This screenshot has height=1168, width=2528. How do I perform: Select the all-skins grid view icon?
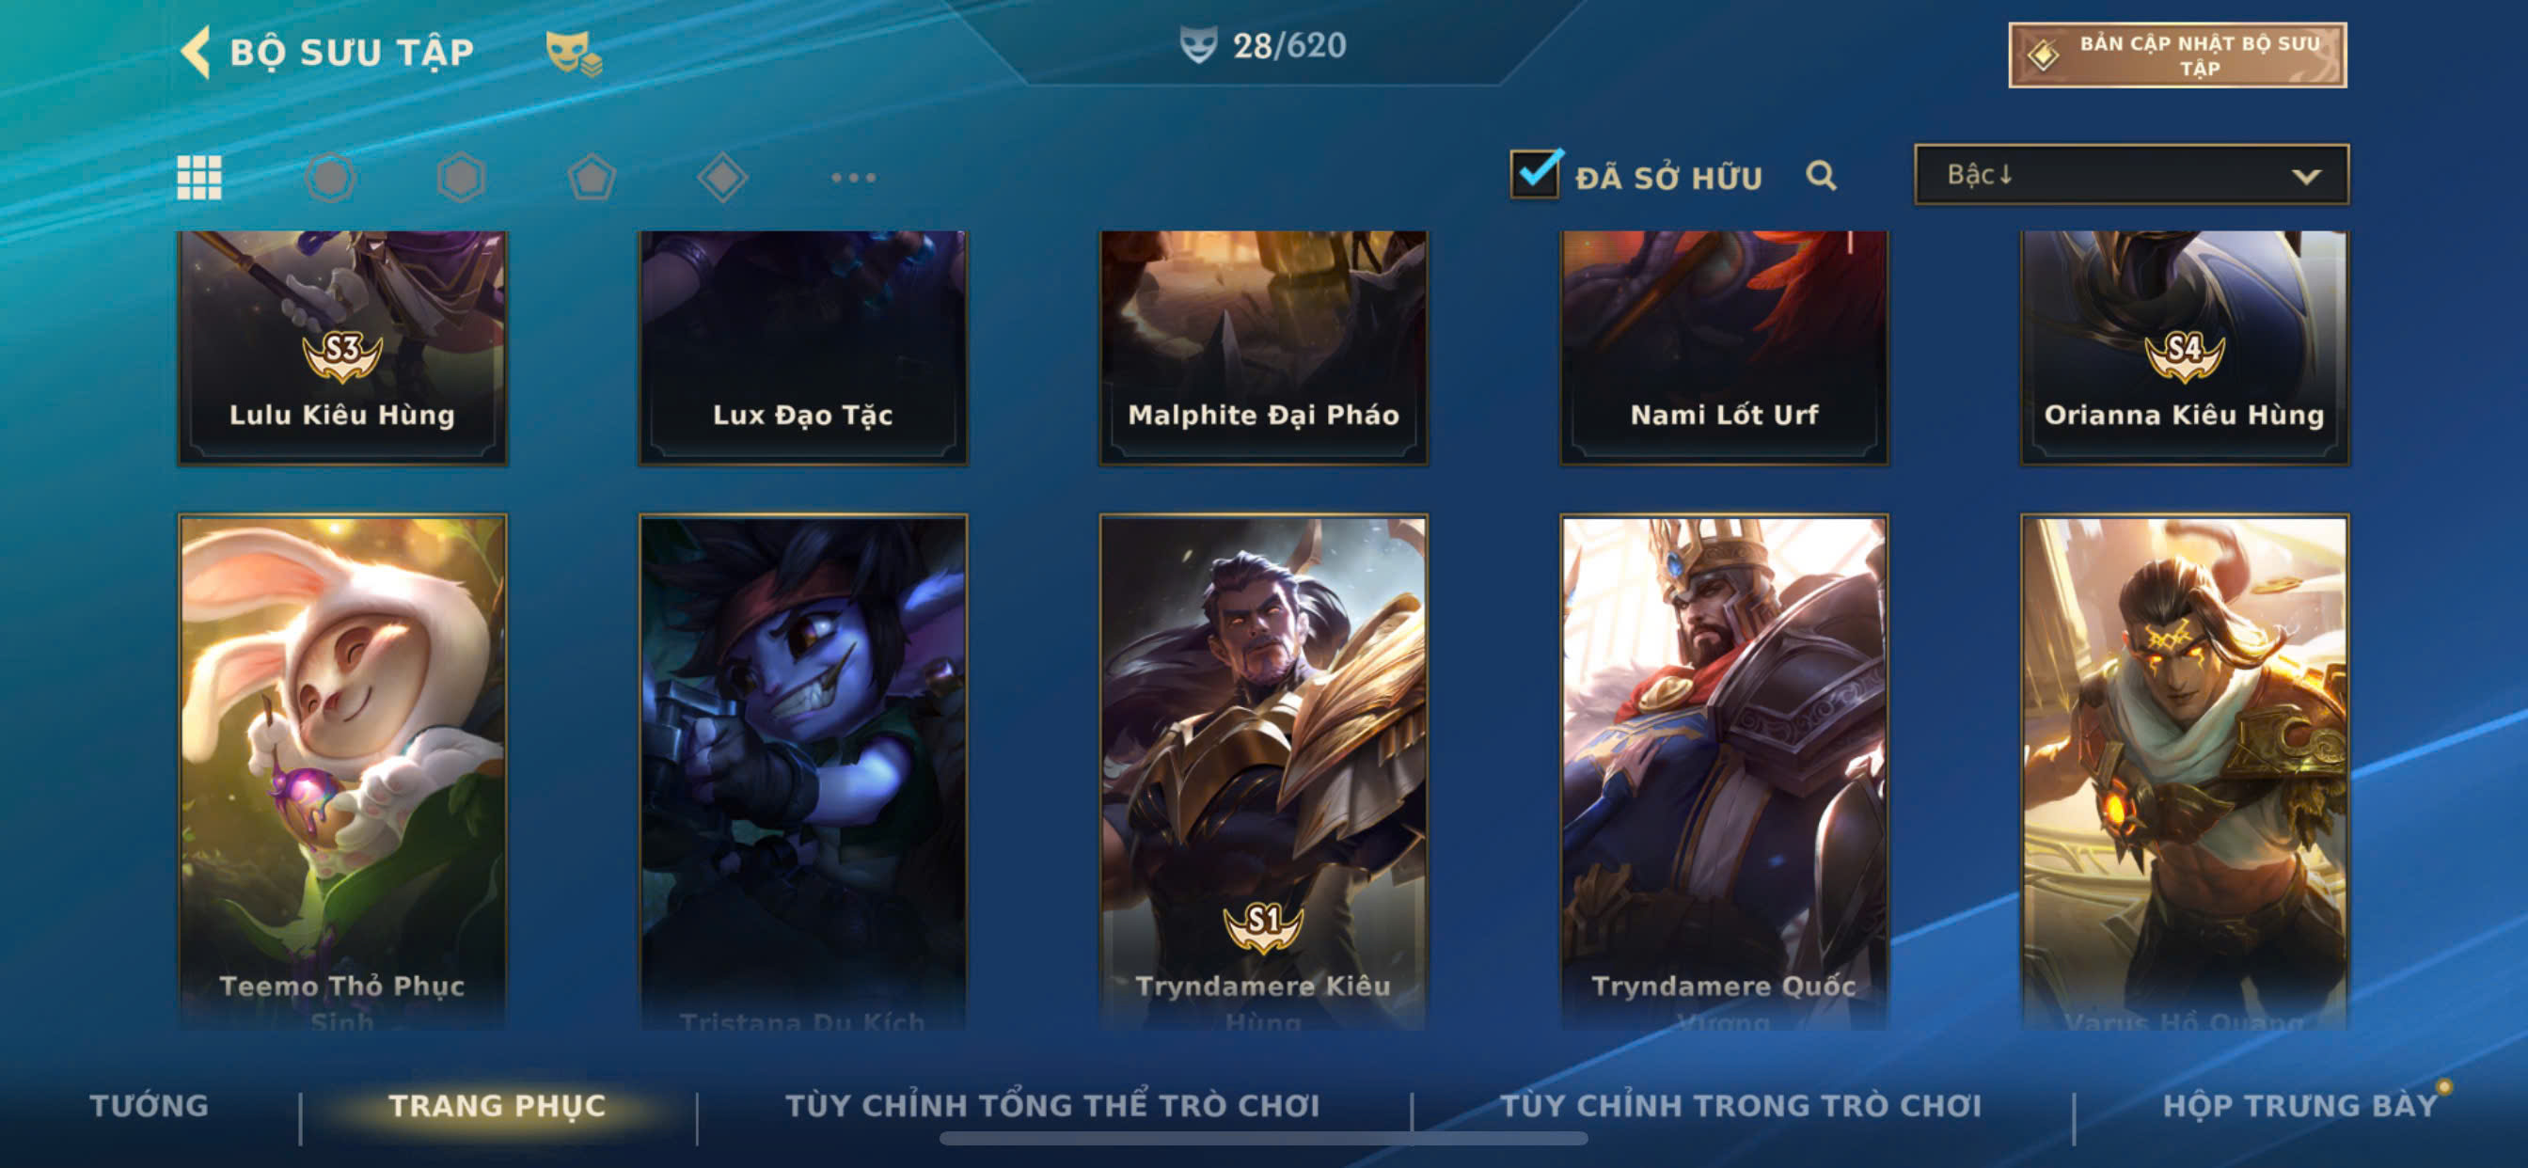click(x=199, y=178)
